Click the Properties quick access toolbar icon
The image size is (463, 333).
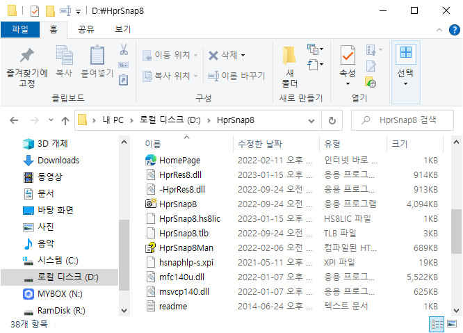pos(35,11)
